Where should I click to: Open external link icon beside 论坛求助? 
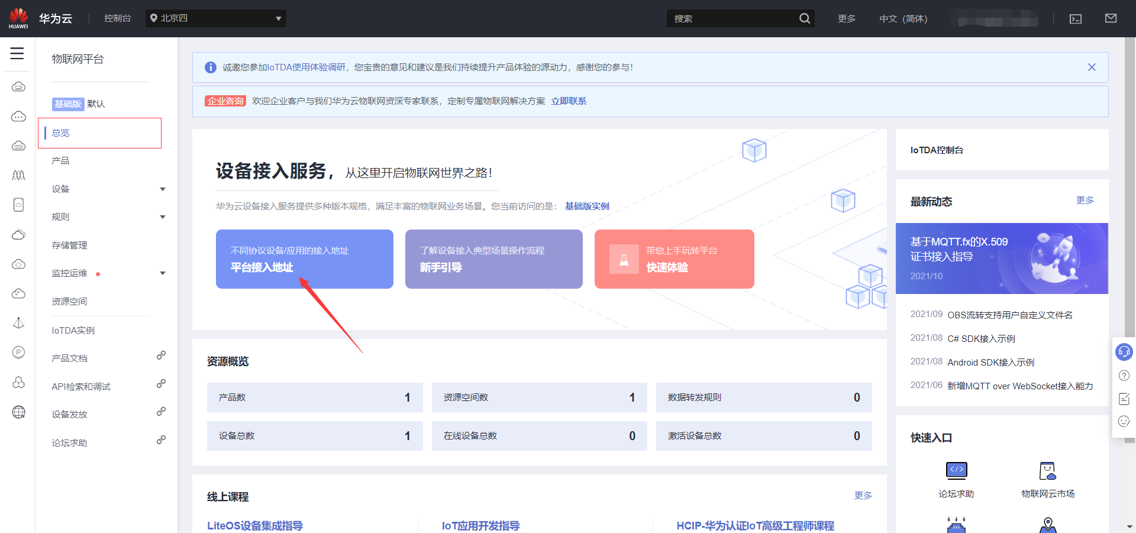coord(161,440)
